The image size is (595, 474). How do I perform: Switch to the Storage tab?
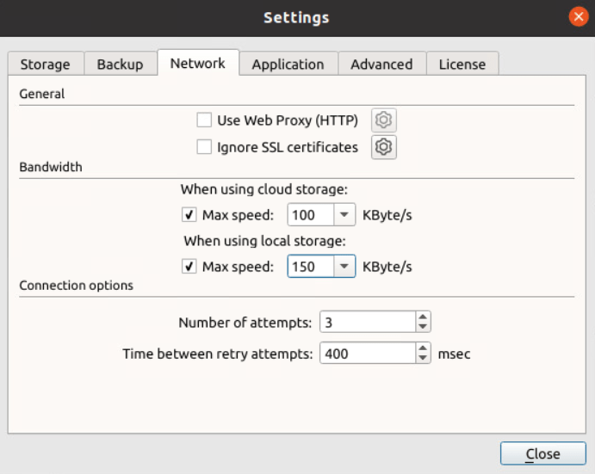(46, 65)
